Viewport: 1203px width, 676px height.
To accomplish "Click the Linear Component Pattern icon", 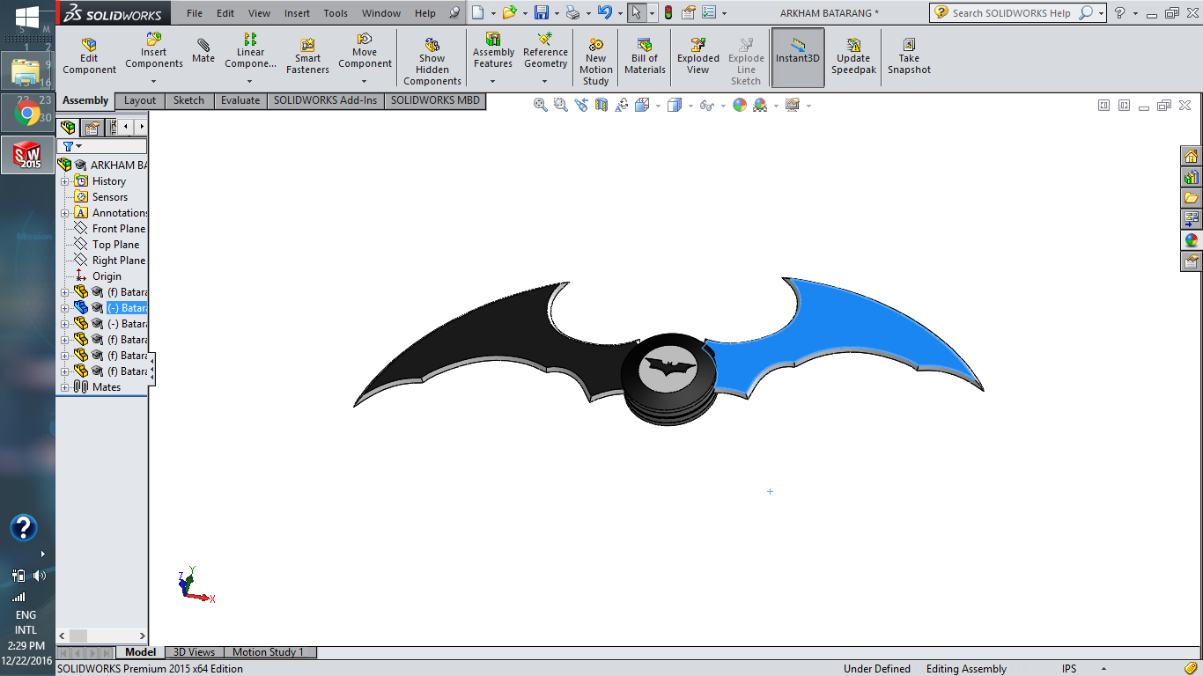I will (x=250, y=40).
